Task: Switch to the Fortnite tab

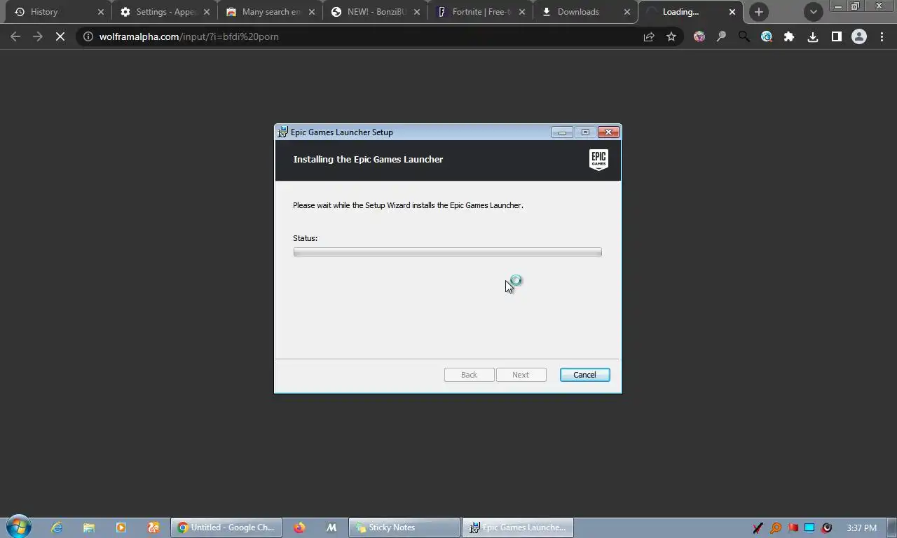Action: point(481,12)
